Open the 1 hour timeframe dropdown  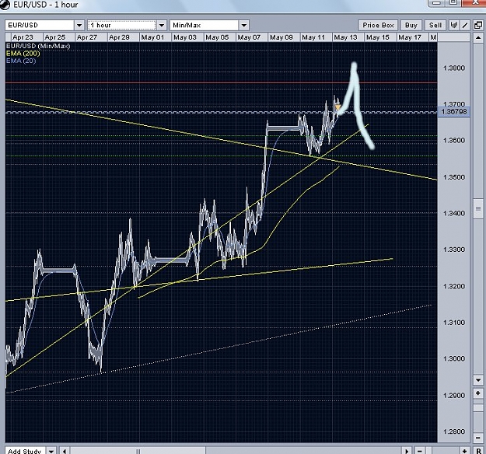click(162, 25)
